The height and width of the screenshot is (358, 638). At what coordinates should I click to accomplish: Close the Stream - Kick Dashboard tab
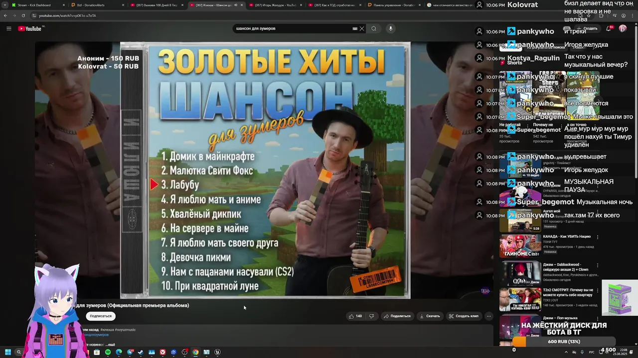click(x=64, y=5)
